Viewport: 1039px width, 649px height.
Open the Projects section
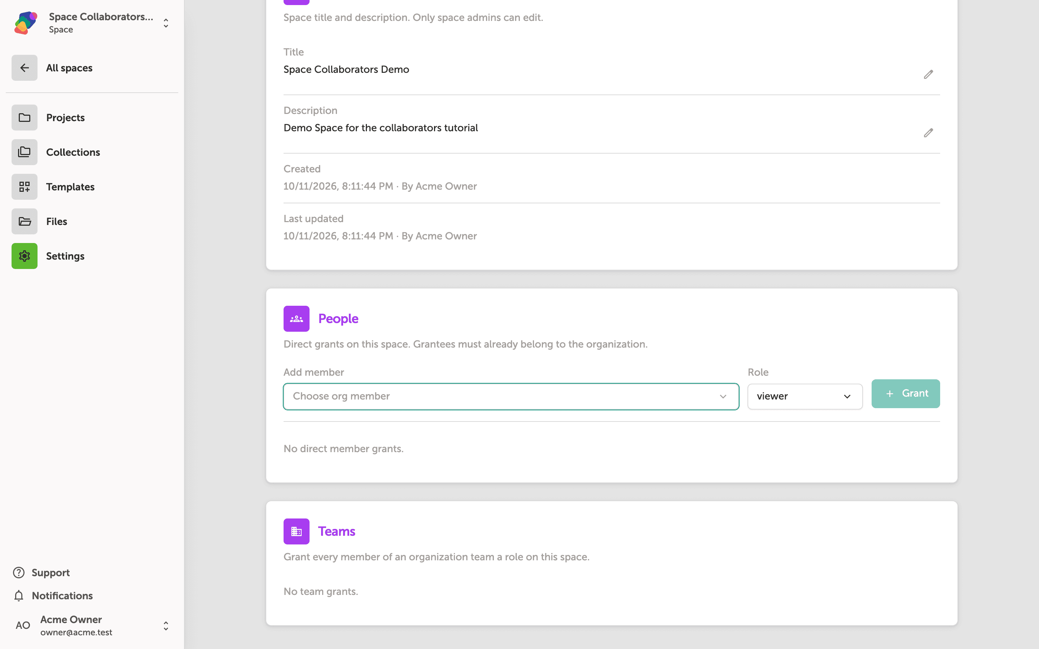[x=65, y=118]
